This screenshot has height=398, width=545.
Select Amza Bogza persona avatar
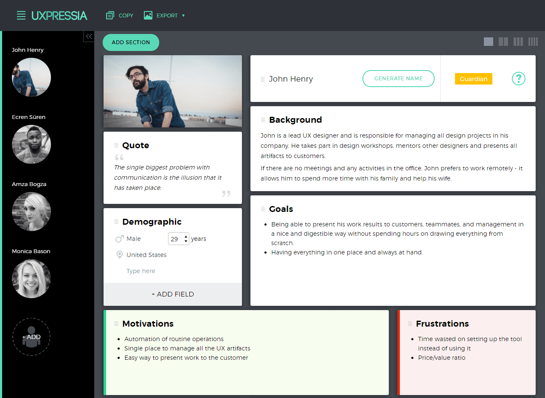pos(31,212)
